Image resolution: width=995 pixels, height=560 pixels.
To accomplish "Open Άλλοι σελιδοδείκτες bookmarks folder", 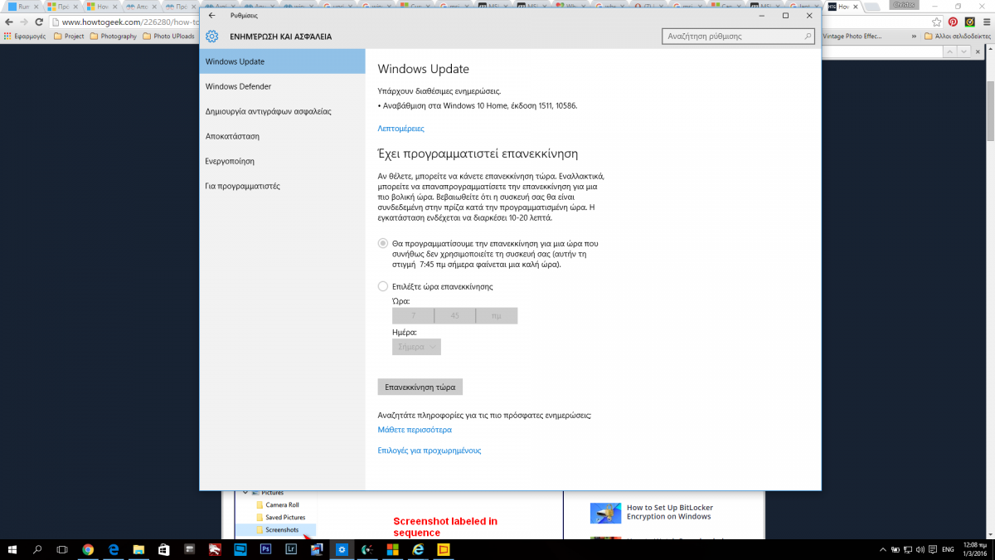I will (x=957, y=37).
